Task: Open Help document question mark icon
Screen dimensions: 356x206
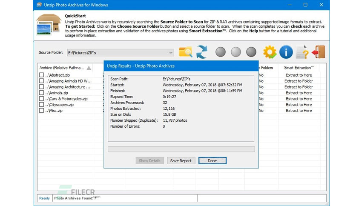Action: click(302, 52)
